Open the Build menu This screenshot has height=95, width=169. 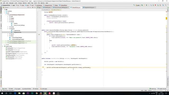point(29,3)
